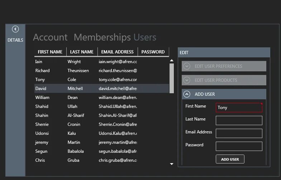
Task: Click the Password column header
Action: pos(153,52)
